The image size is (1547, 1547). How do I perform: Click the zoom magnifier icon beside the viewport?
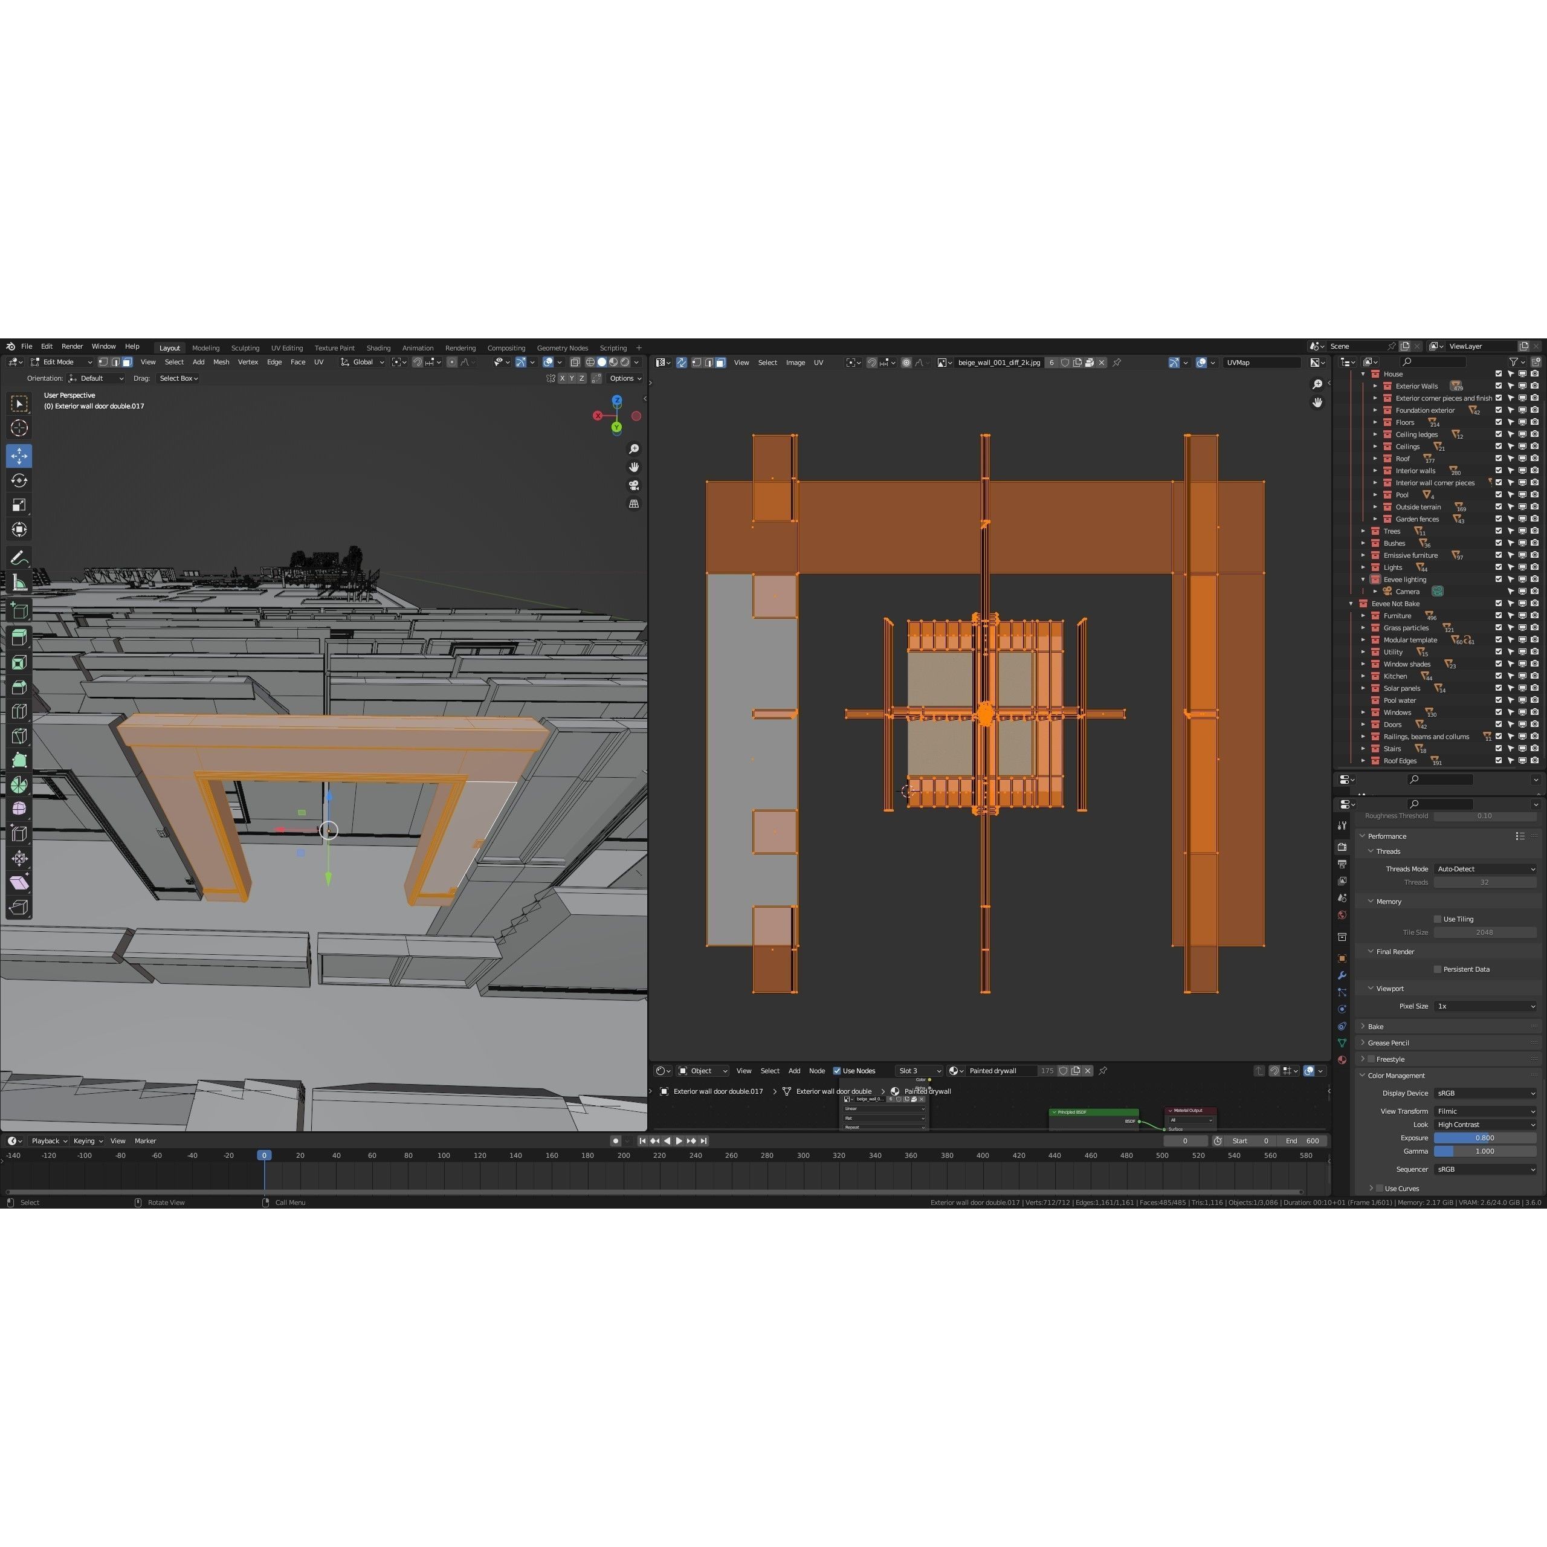[633, 448]
